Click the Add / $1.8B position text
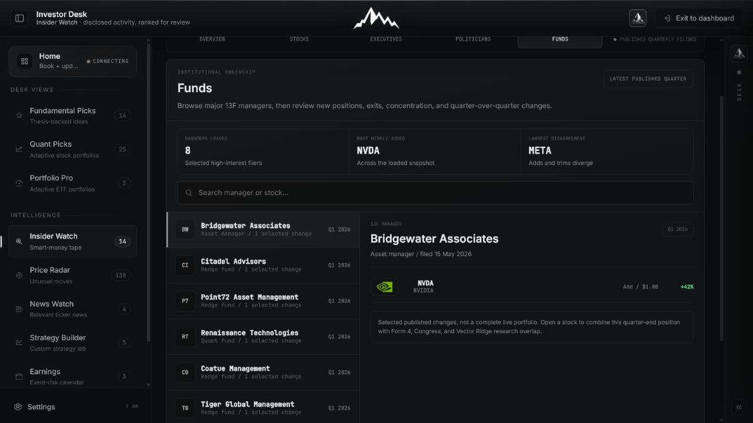 641,287
